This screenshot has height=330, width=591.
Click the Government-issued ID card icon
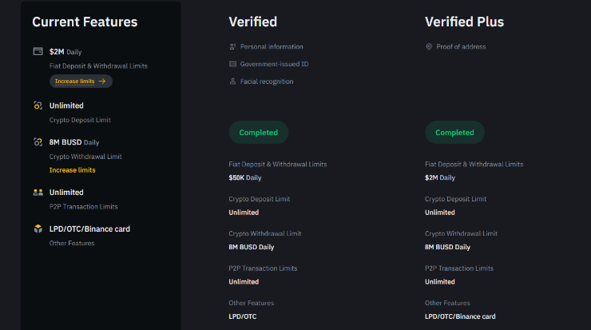coord(232,64)
